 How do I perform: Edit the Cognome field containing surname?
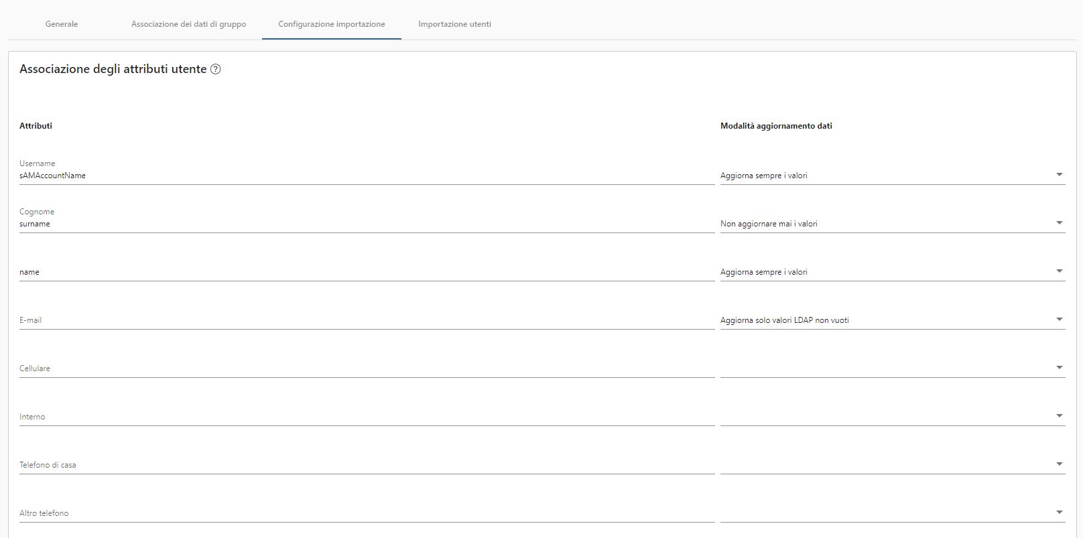(x=367, y=224)
